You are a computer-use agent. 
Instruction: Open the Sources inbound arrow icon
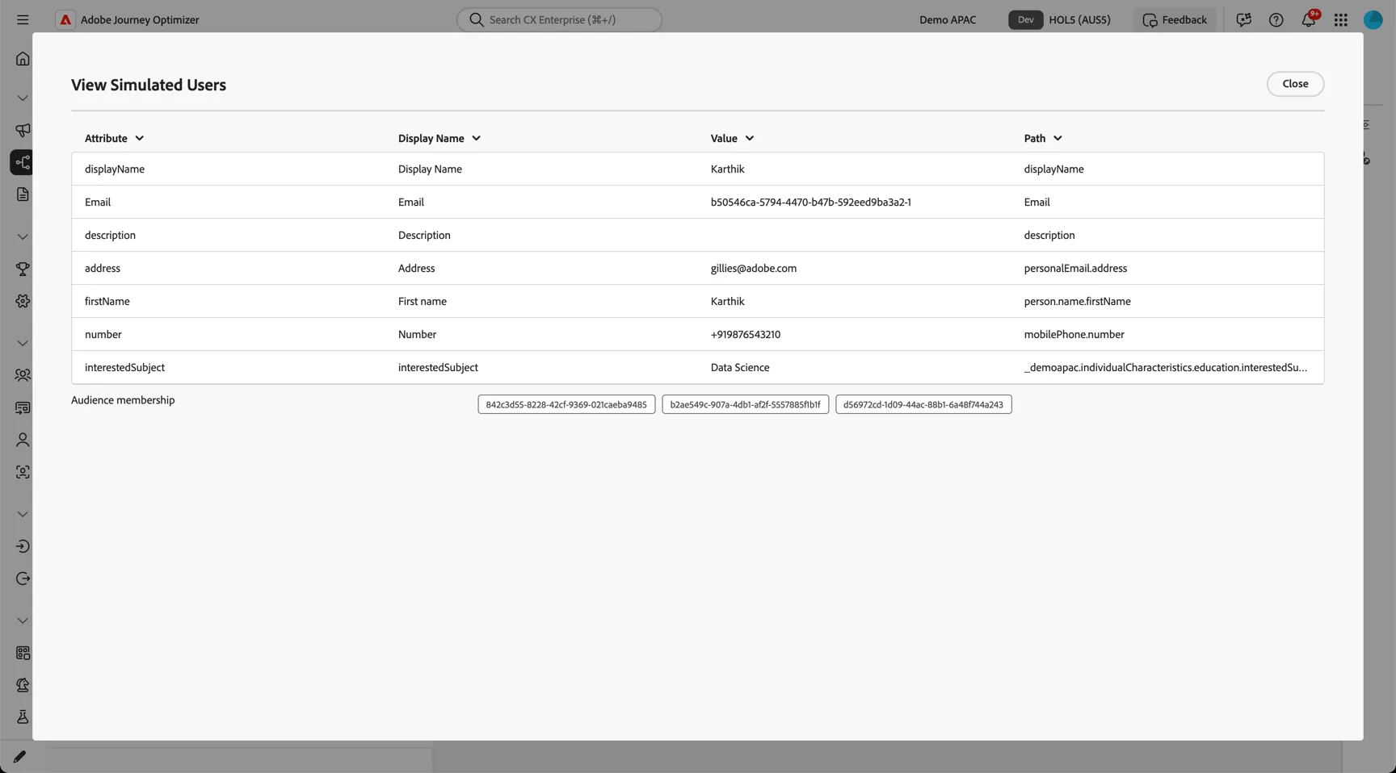(23, 546)
